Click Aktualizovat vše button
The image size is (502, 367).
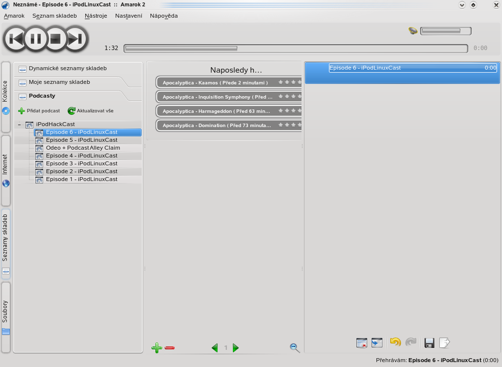(91, 111)
